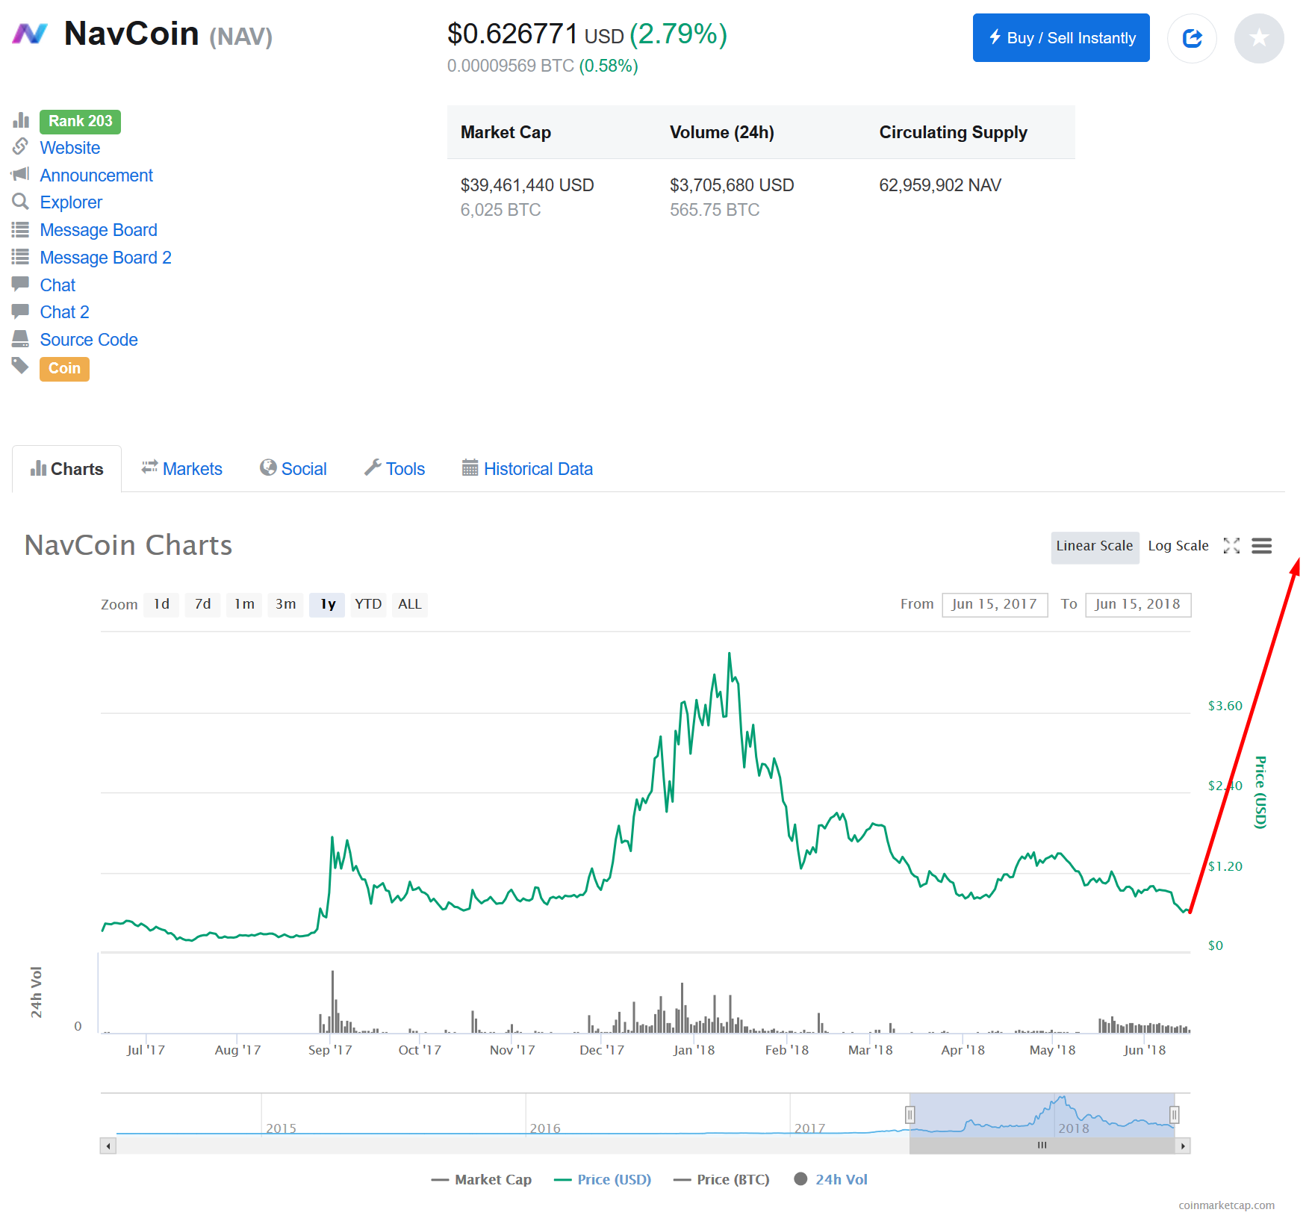The height and width of the screenshot is (1230, 1309).
Task: Open the Tools tab
Action: tap(394, 469)
